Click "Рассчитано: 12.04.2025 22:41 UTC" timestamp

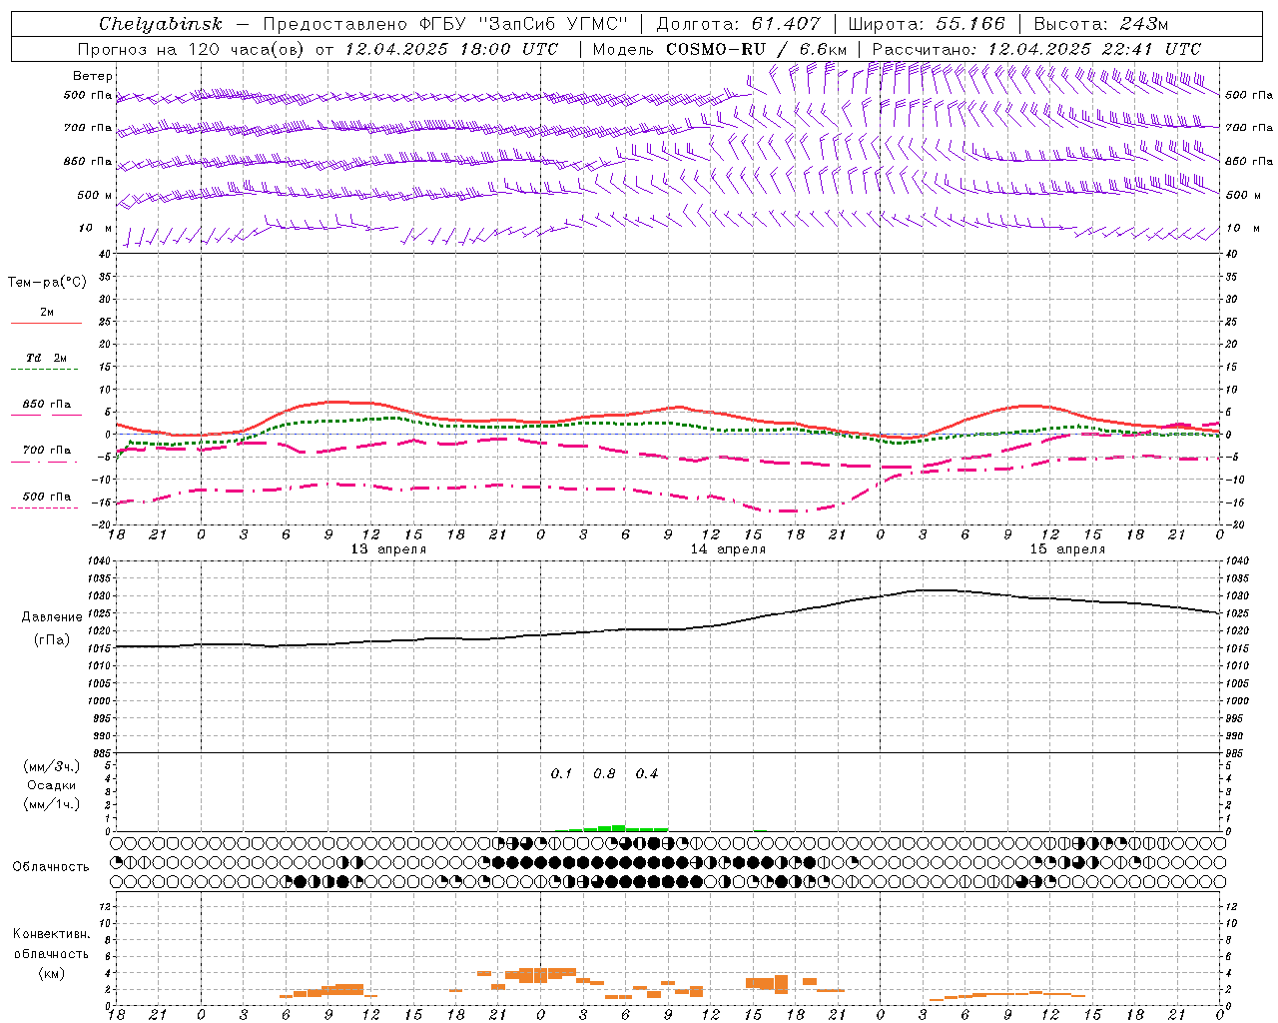pyautogui.click(x=1036, y=49)
